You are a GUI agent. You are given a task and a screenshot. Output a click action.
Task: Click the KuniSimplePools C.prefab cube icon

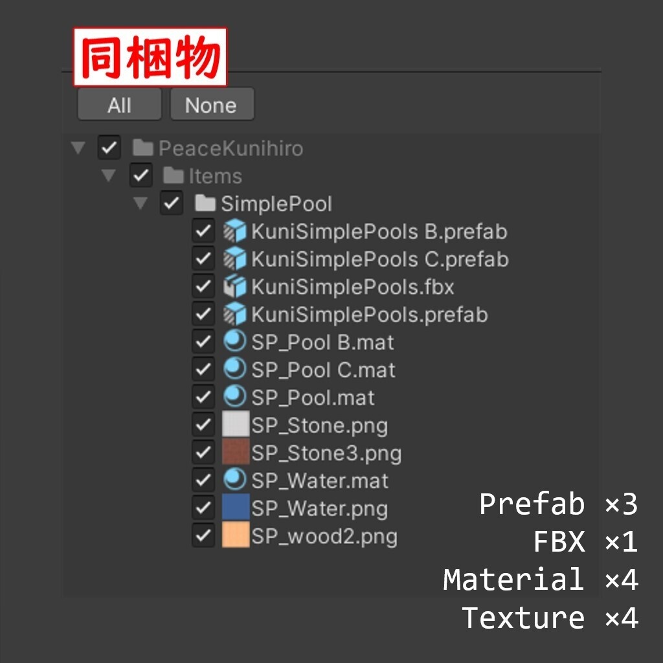coord(234,258)
